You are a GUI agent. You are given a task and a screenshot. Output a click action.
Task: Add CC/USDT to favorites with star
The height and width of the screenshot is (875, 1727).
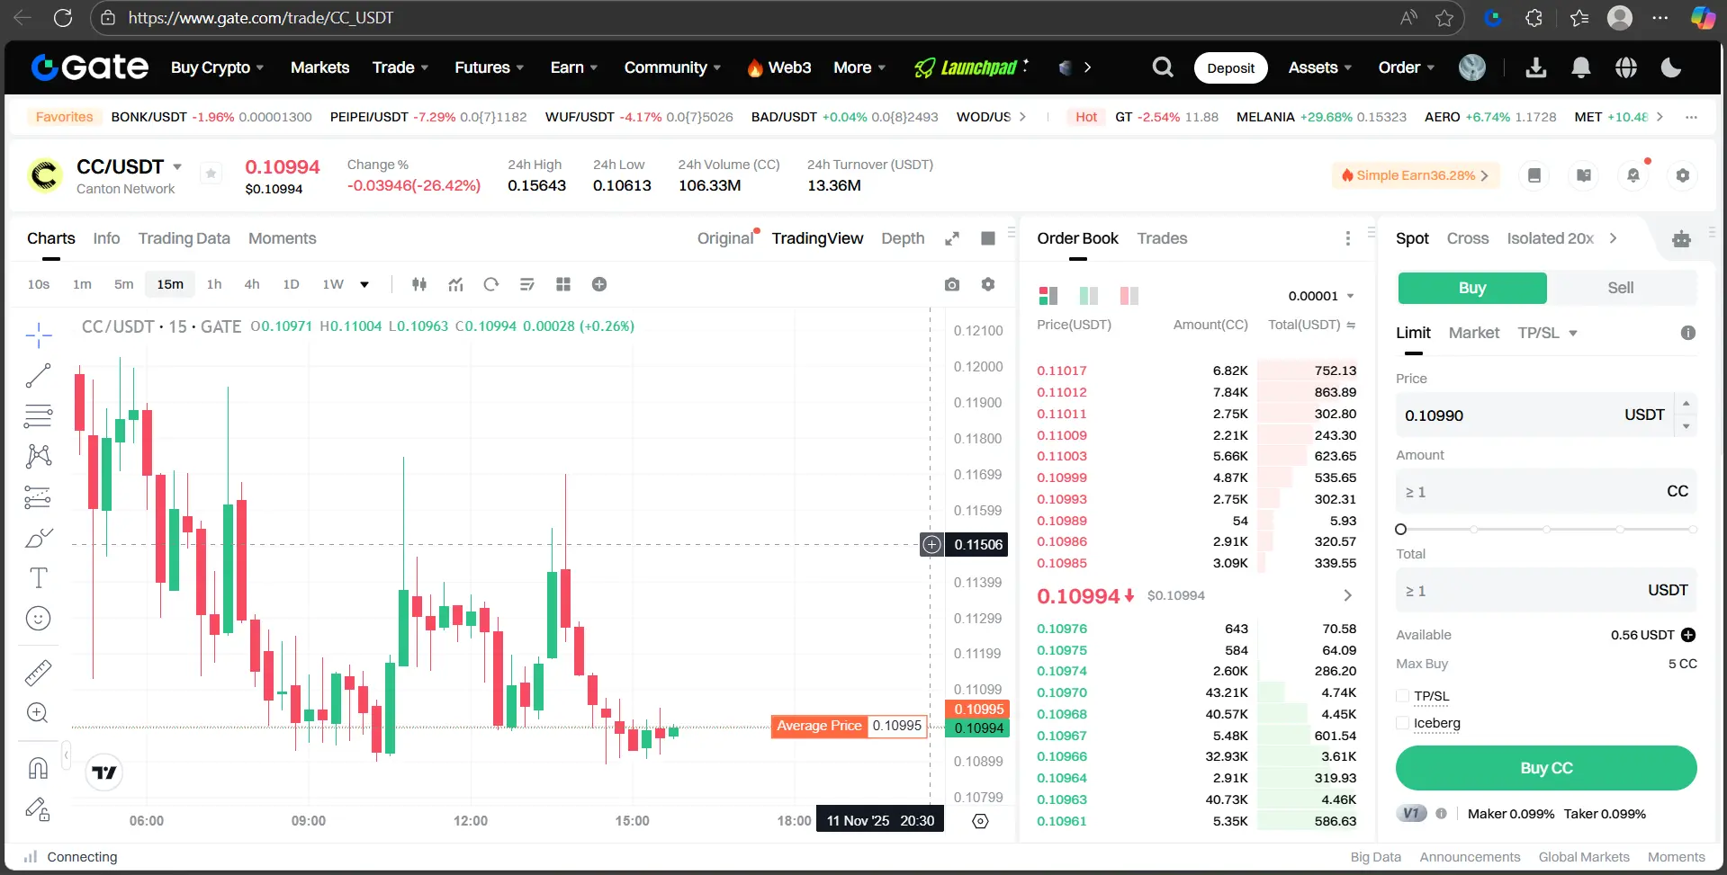(x=211, y=174)
